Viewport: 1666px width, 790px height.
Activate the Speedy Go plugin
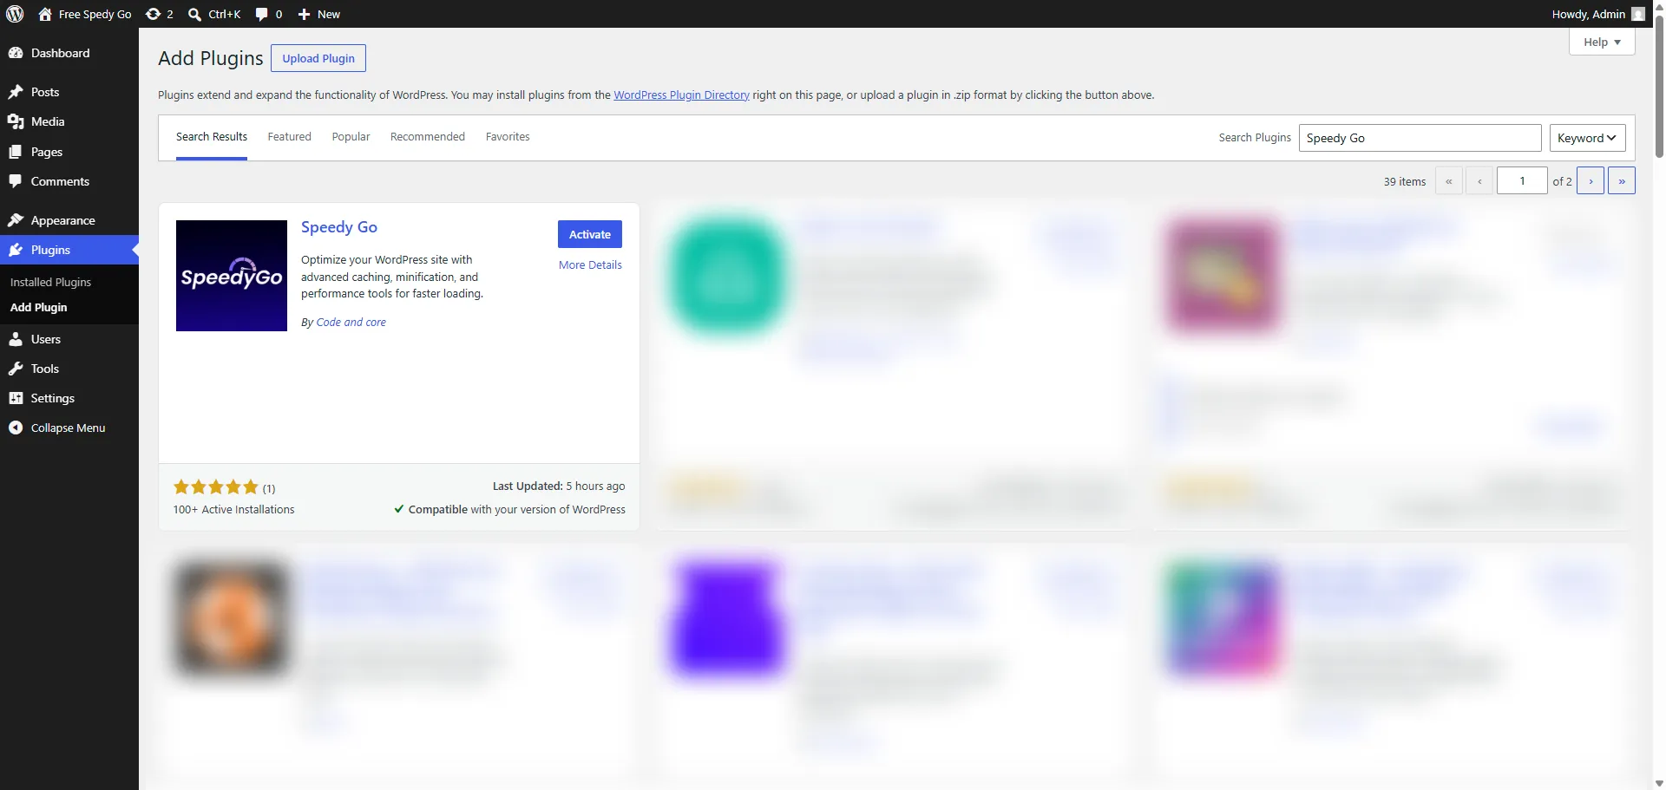590,234
